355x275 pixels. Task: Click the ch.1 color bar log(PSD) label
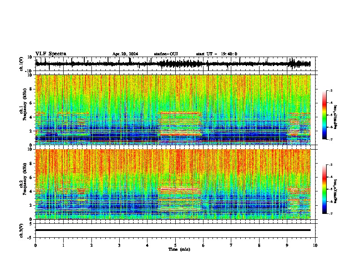[x=336, y=117]
